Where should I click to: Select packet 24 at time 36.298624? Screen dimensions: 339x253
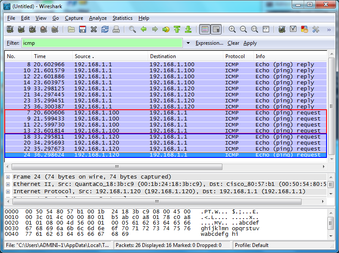[x=166, y=155]
